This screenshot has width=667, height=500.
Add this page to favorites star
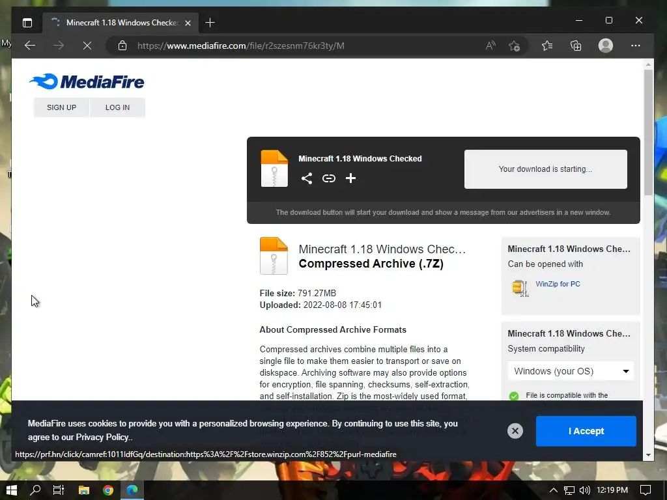(514, 46)
